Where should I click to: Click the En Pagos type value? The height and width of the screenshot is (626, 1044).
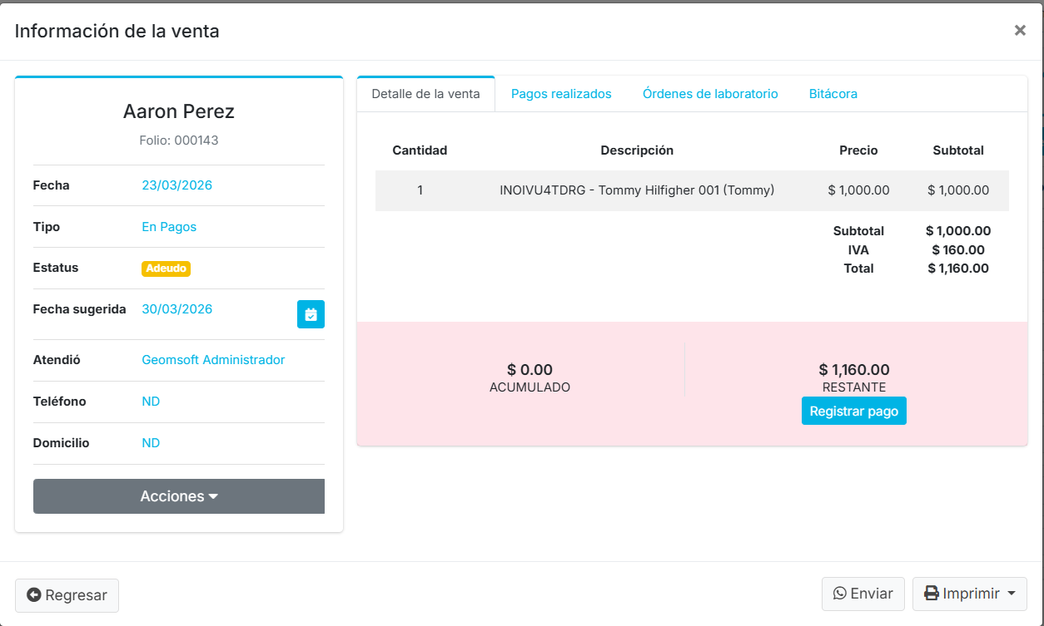(x=169, y=227)
